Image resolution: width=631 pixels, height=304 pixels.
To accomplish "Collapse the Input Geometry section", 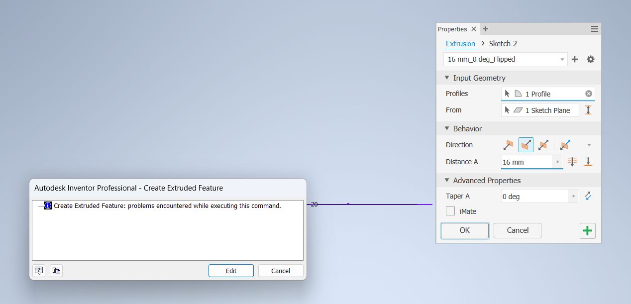I will (447, 78).
